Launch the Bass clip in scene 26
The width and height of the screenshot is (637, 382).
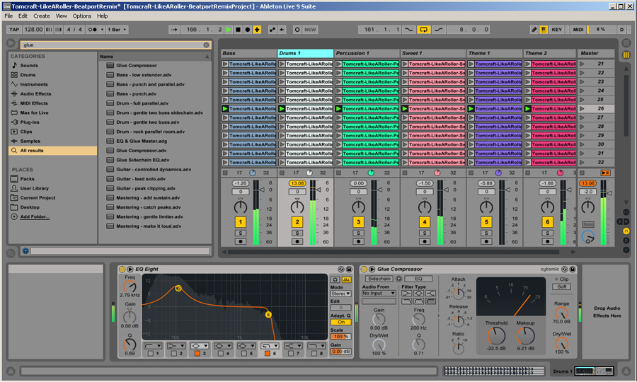tap(226, 109)
